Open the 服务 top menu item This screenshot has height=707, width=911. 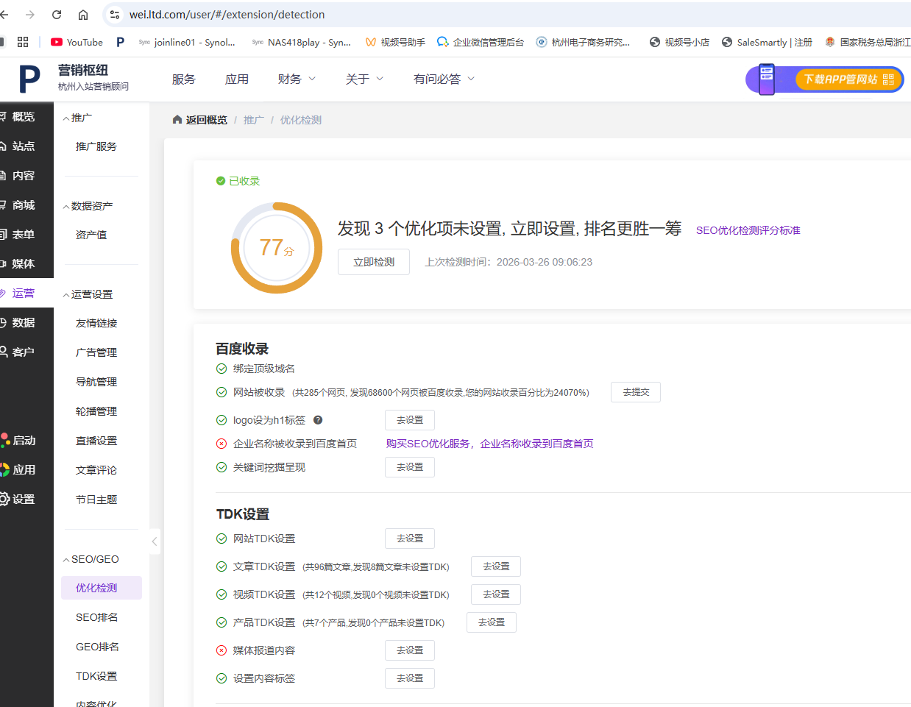(x=184, y=79)
